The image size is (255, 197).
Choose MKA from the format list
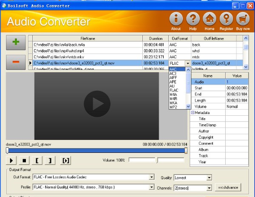(177, 103)
